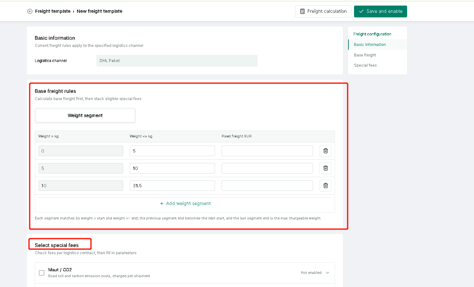Expand the Maut / CO2 fee chevron
The image size is (474, 287).
point(327,273)
